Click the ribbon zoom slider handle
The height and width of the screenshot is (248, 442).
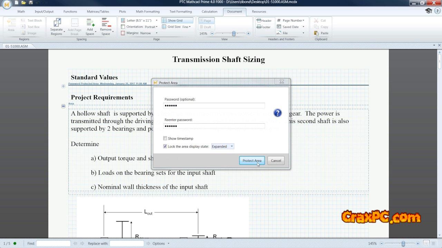click(234, 33)
